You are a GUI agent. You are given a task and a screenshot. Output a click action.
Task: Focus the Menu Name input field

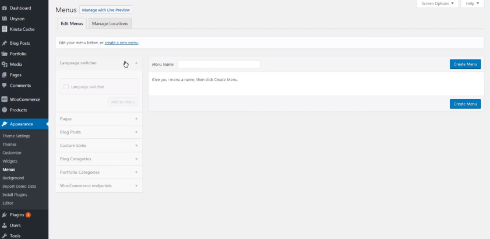pos(218,64)
